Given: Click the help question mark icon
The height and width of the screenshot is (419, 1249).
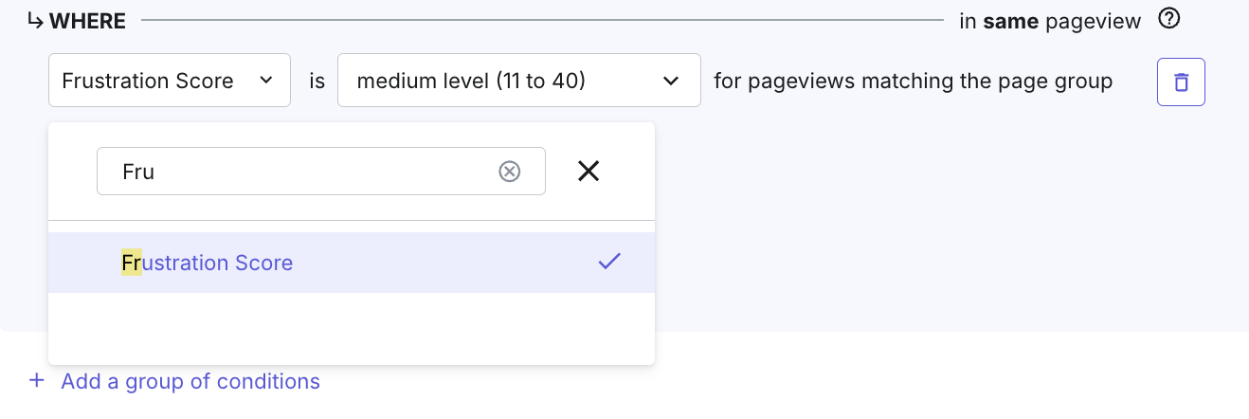Looking at the screenshot, I should tap(1169, 19).
